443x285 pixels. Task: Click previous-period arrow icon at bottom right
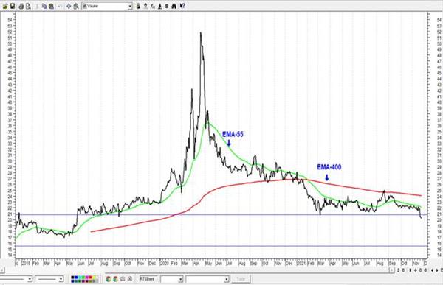[432, 270]
